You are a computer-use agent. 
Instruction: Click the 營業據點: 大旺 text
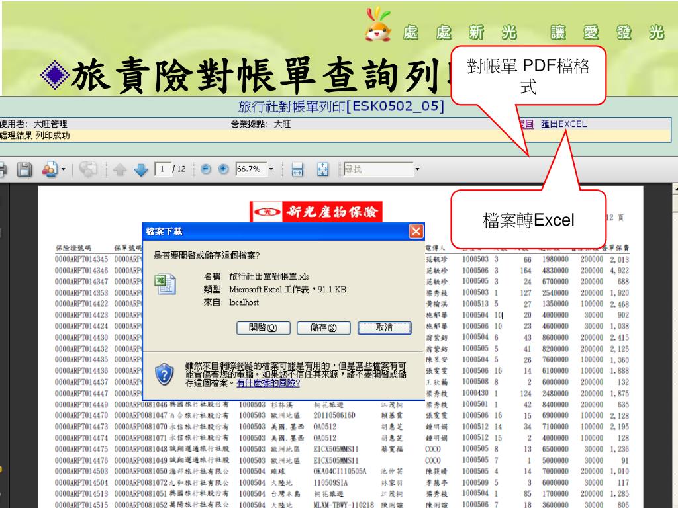tap(261, 124)
